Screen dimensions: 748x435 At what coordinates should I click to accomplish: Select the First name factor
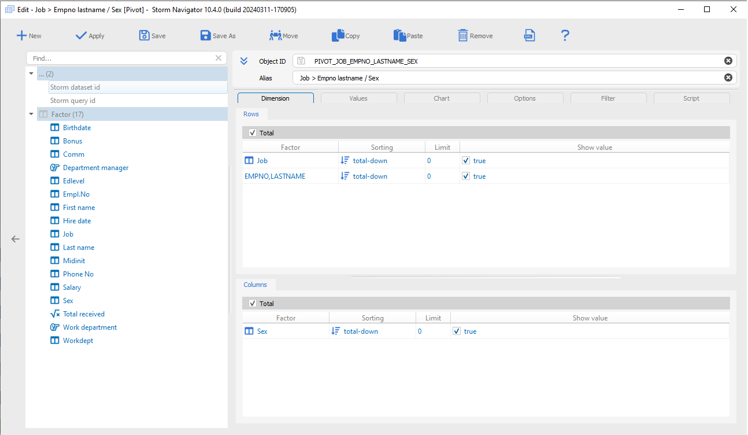pos(79,208)
